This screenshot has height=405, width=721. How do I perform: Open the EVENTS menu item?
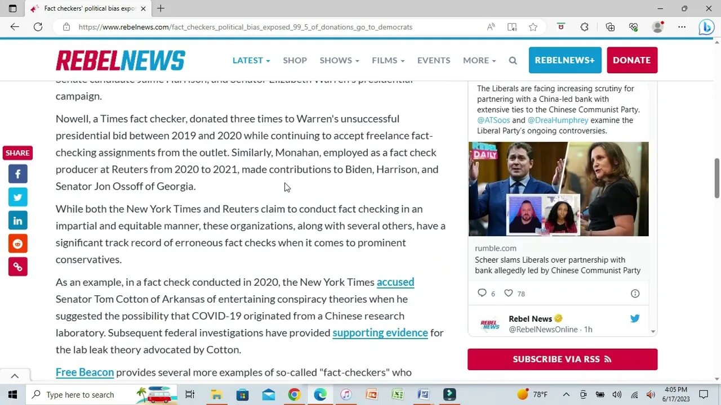pos(434,60)
